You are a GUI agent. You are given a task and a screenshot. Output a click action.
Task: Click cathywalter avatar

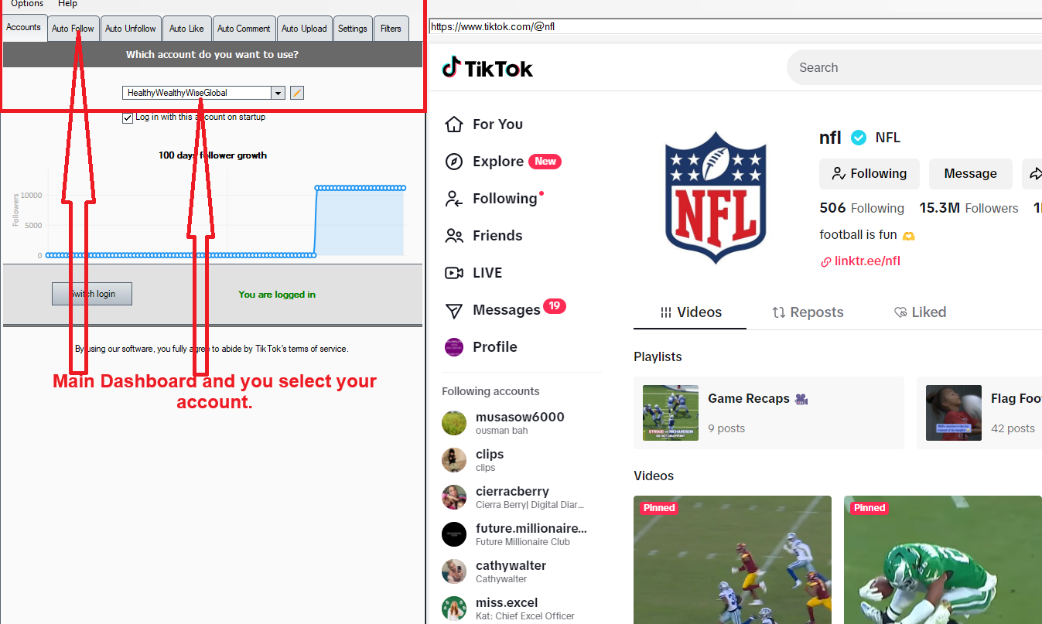(454, 571)
